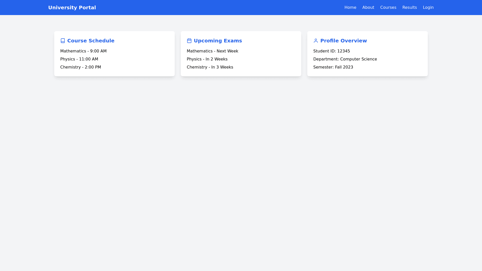View the Results page
Image resolution: width=482 pixels, height=271 pixels.
[409, 8]
